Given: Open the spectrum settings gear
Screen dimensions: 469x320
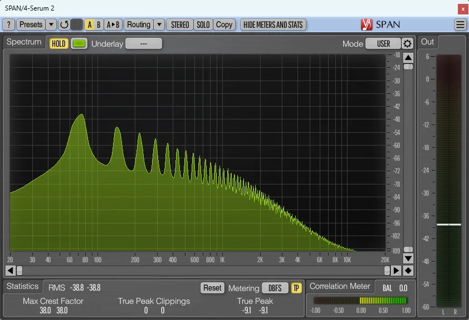Looking at the screenshot, I should point(406,42).
